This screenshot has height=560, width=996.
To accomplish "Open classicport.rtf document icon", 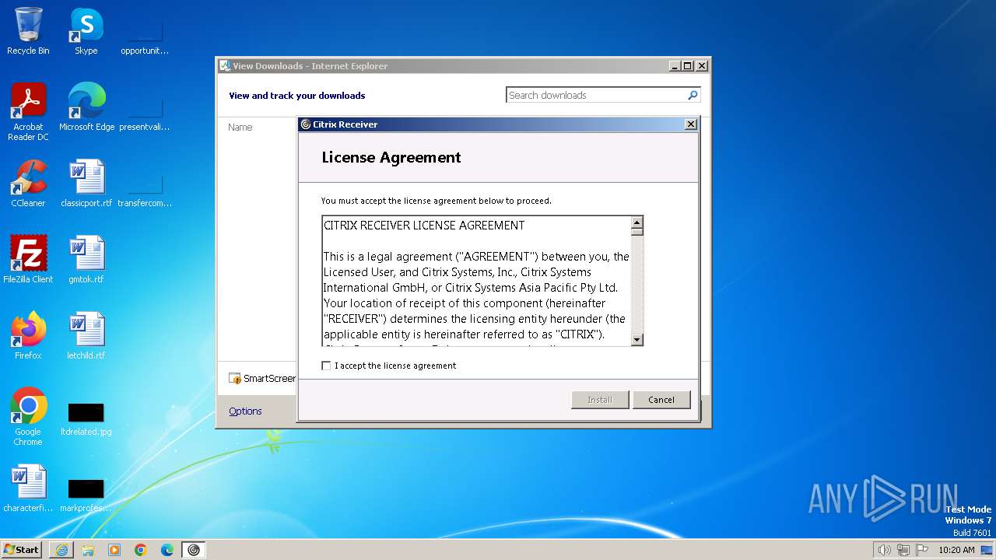I will point(86,183).
